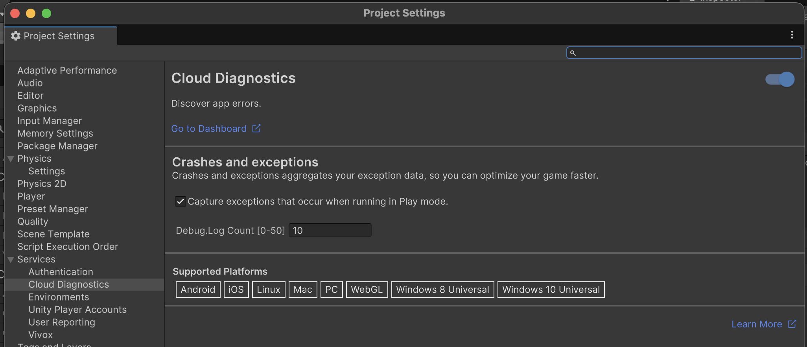
Task: Open Memory Settings
Action: tap(55, 133)
